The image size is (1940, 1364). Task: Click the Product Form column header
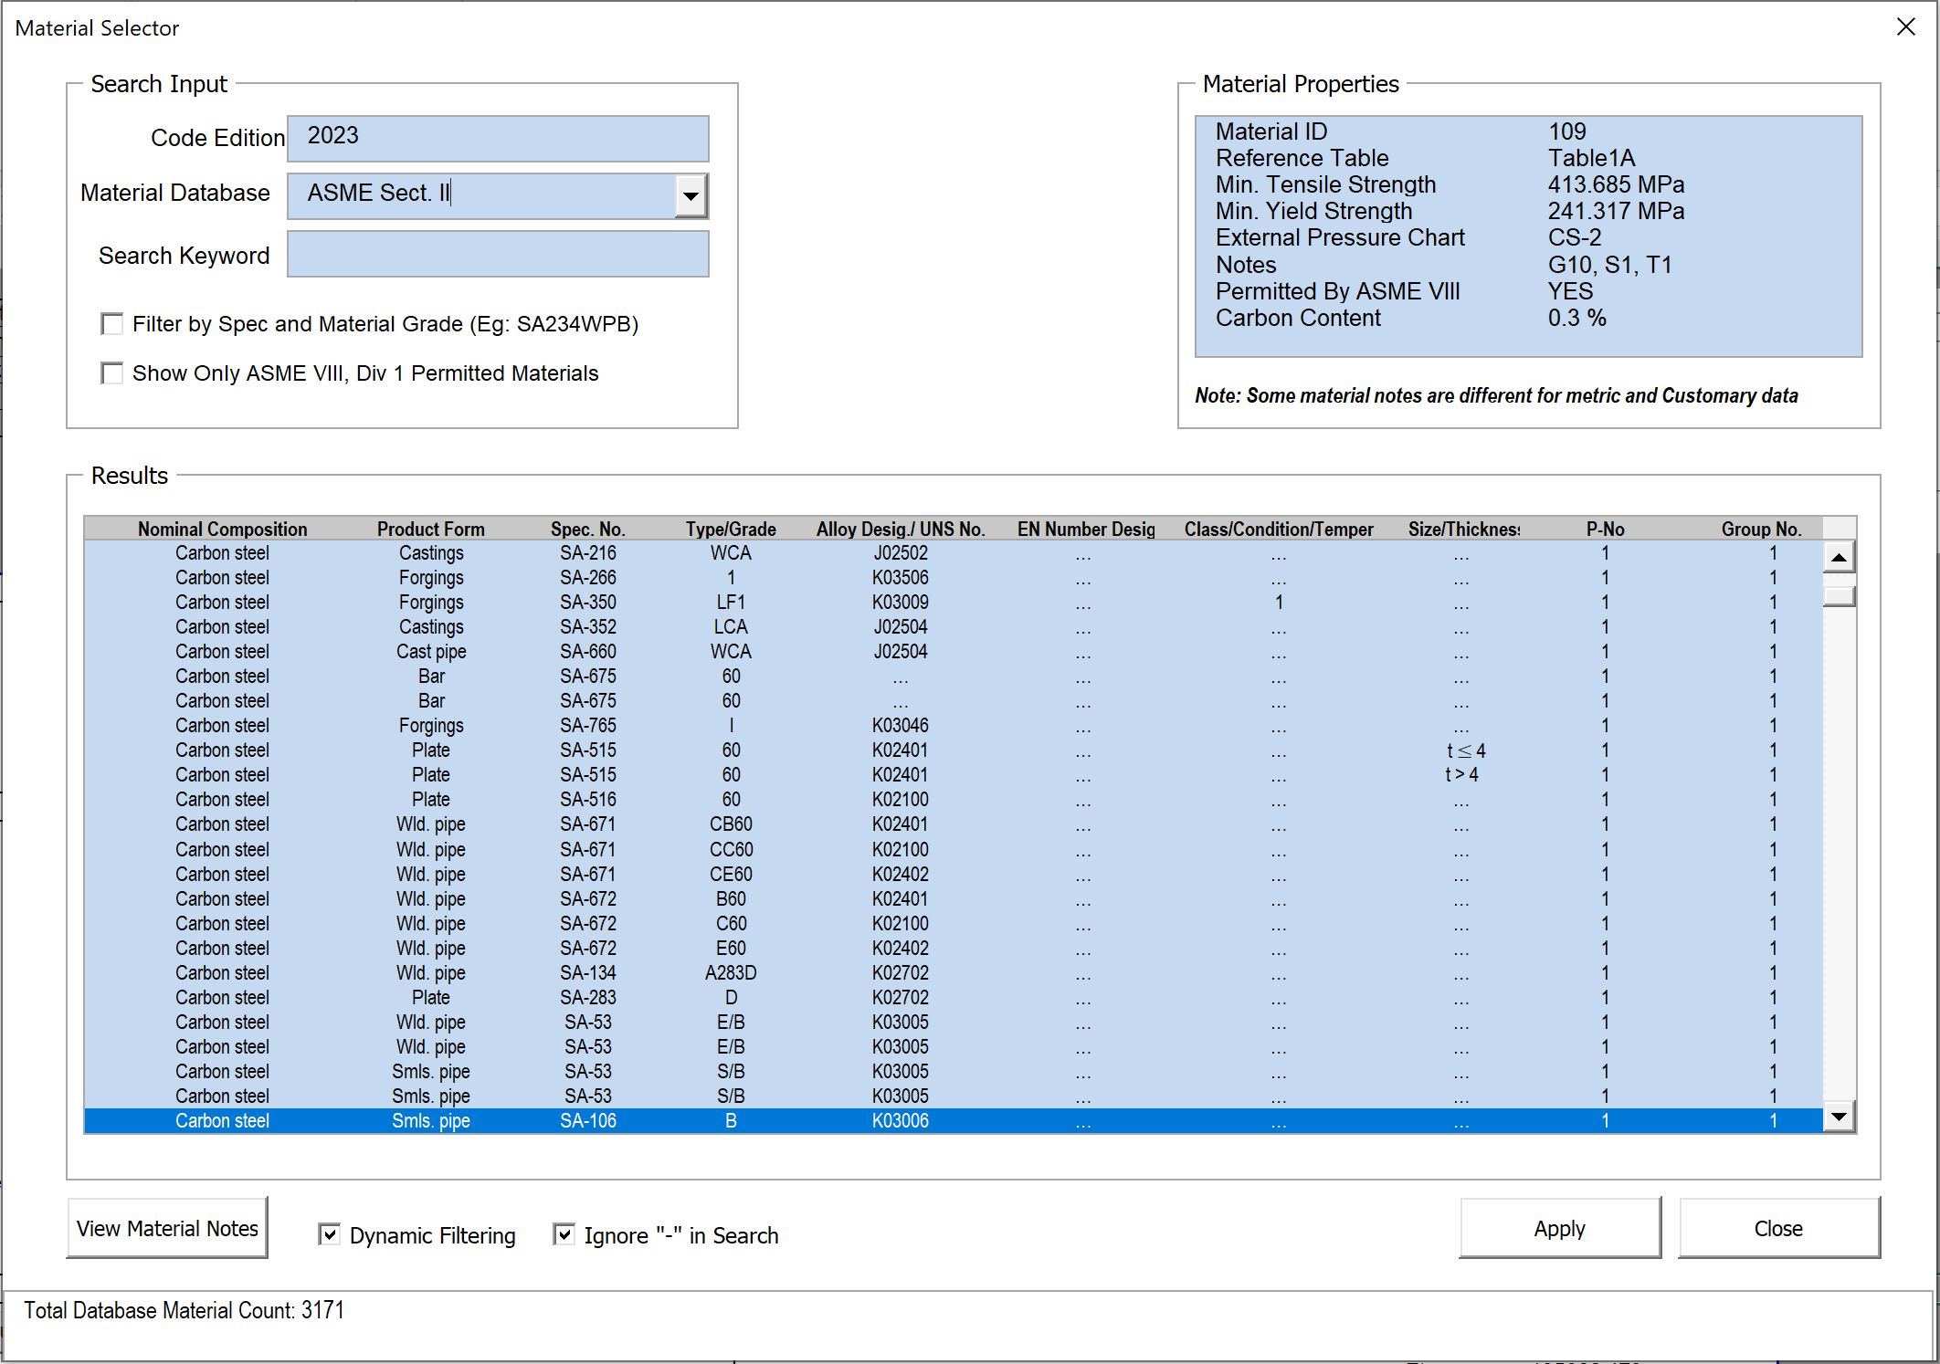(x=430, y=529)
